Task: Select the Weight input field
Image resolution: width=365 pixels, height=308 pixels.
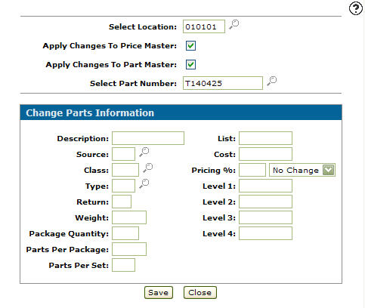Action: coord(129,217)
